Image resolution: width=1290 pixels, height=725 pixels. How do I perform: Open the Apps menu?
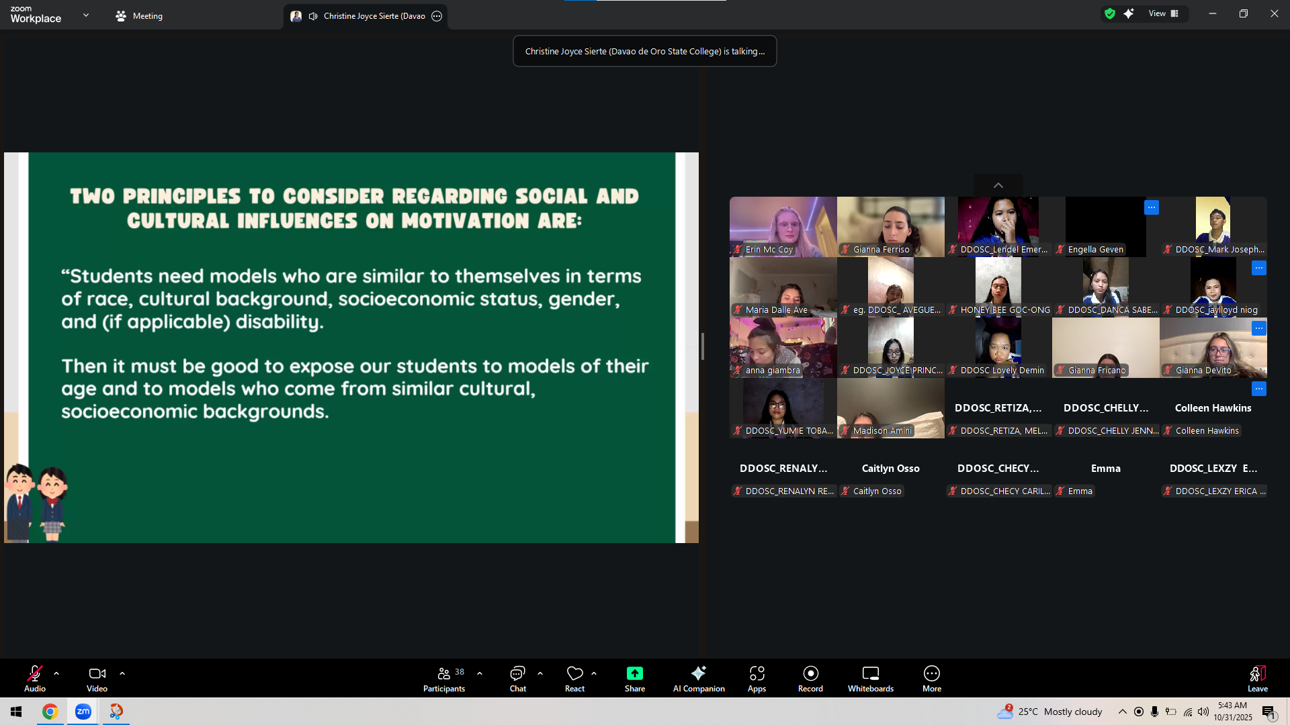point(757,678)
